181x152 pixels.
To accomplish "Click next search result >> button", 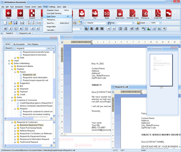I will (53, 48).
